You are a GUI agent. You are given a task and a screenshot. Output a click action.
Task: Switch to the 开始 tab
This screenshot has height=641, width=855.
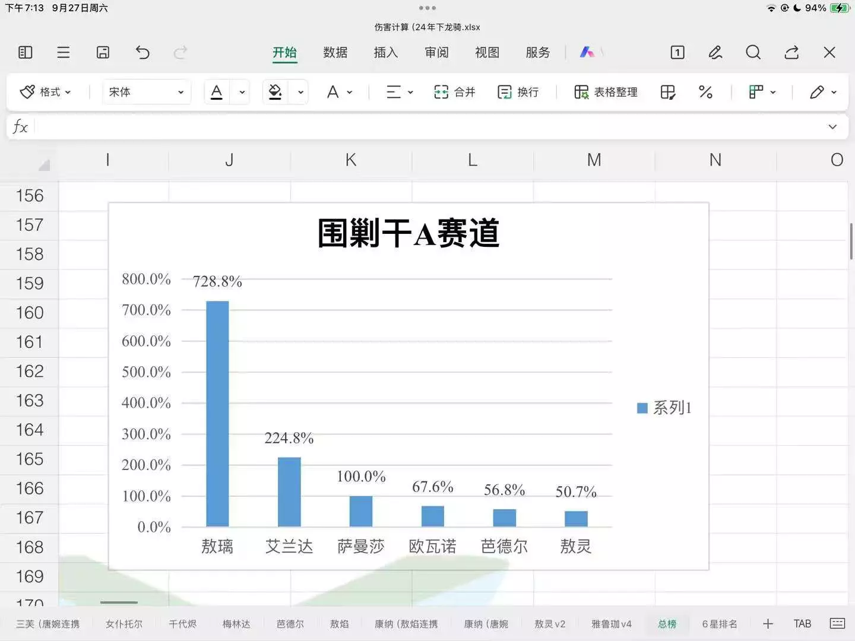[284, 52]
